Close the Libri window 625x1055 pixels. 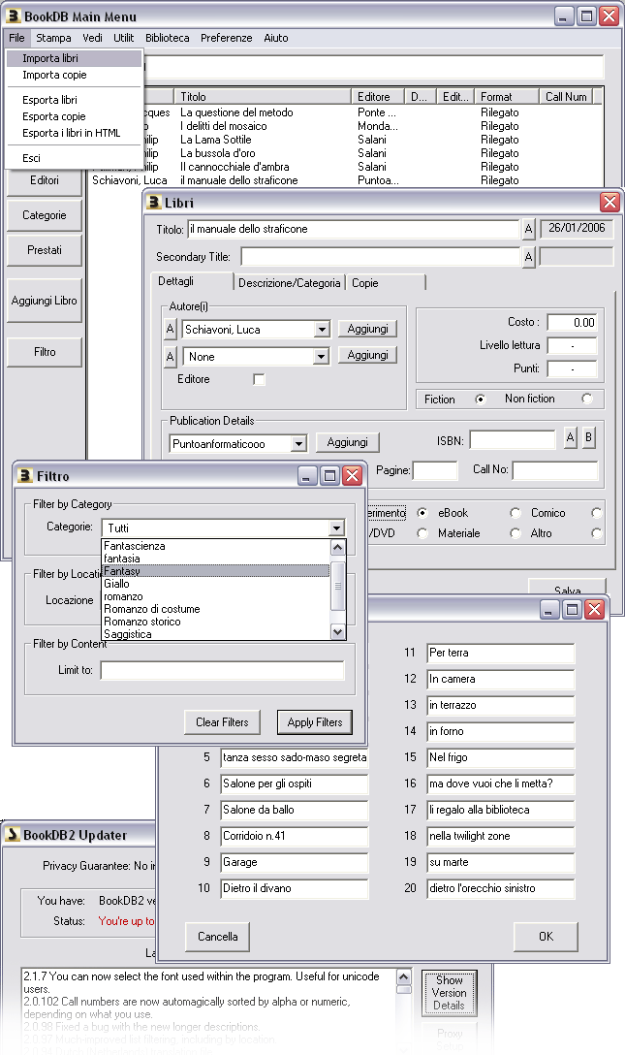[x=609, y=202]
